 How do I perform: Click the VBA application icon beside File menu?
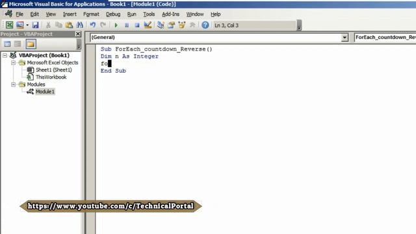pyautogui.click(x=8, y=14)
